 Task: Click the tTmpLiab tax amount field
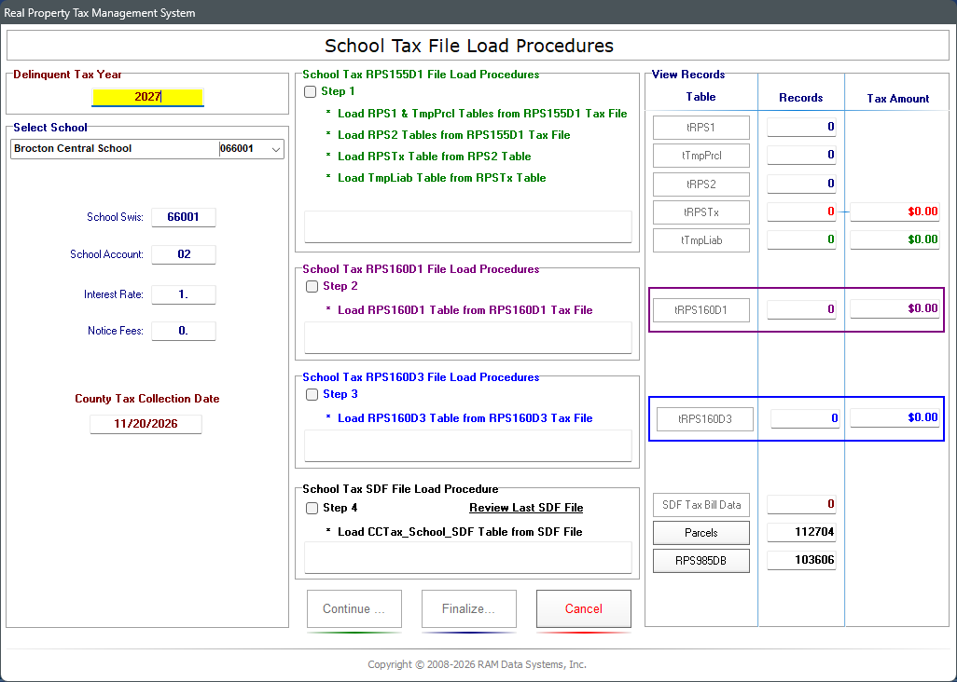(895, 239)
